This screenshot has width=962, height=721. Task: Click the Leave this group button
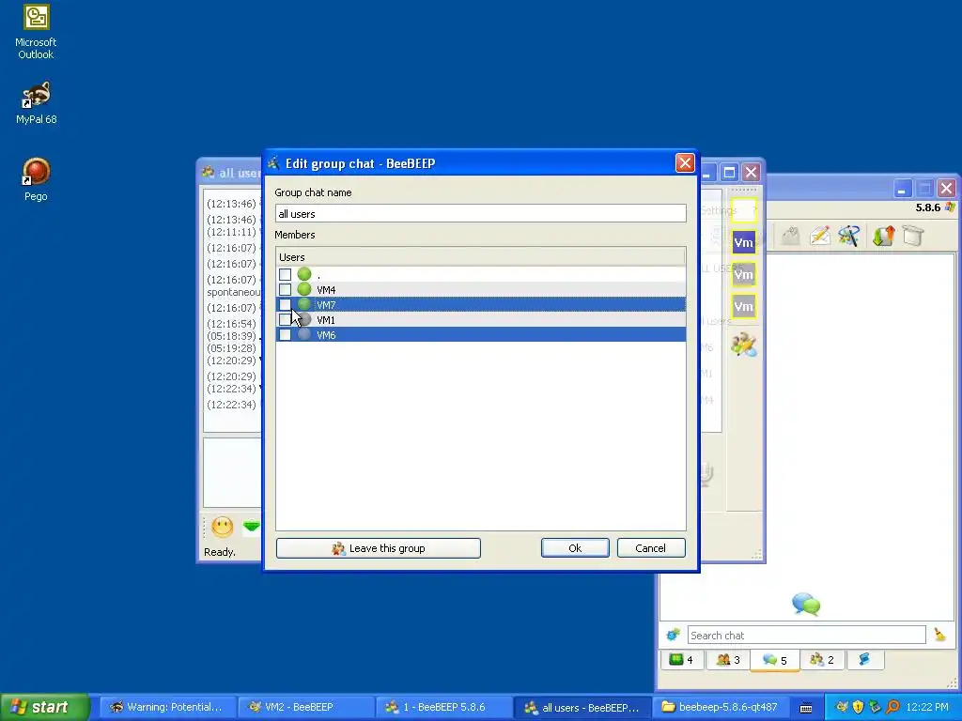[378, 548]
